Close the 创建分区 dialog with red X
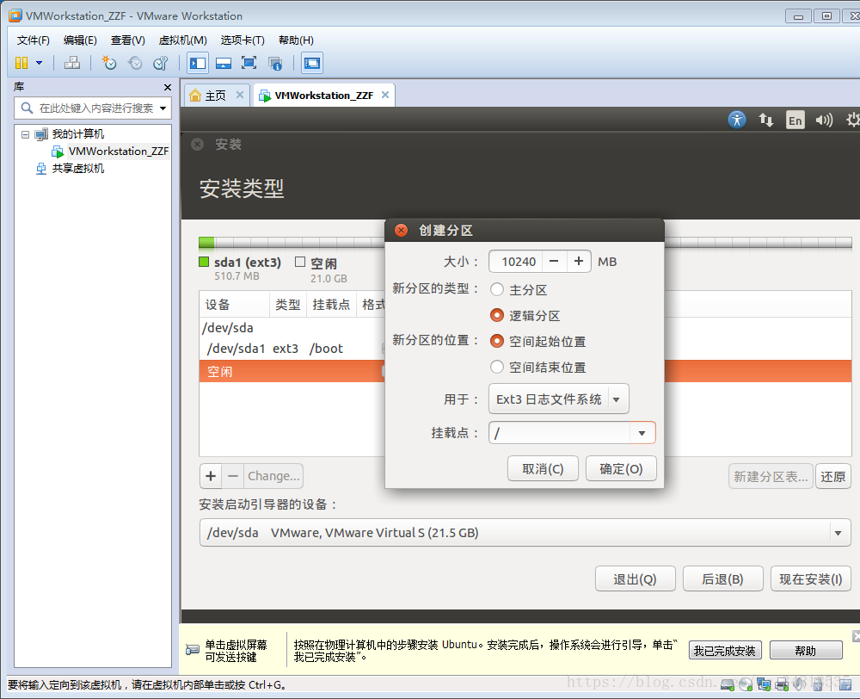The width and height of the screenshot is (860, 699). pyautogui.click(x=401, y=230)
